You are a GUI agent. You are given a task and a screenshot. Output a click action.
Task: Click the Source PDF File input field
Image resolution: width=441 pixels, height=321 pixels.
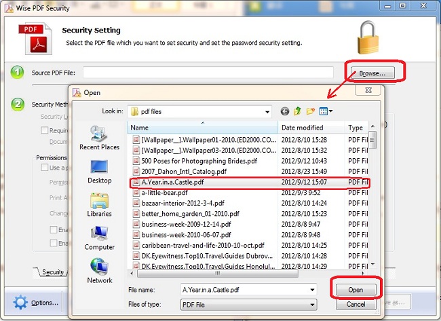tap(208, 73)
